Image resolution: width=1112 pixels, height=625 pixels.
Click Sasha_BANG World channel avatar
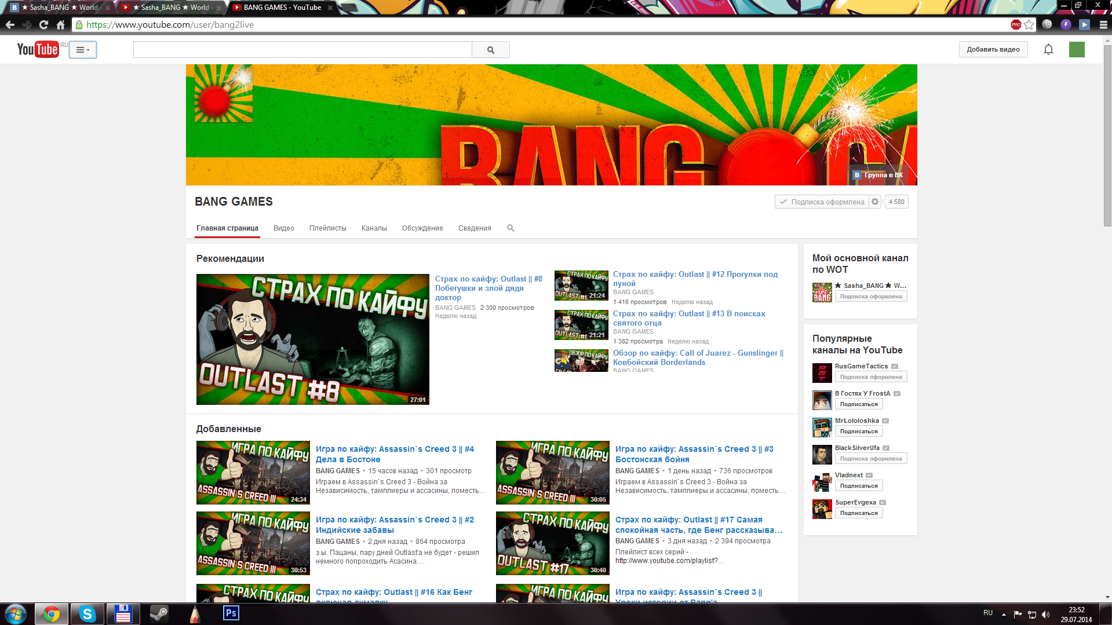pos(822,293)
